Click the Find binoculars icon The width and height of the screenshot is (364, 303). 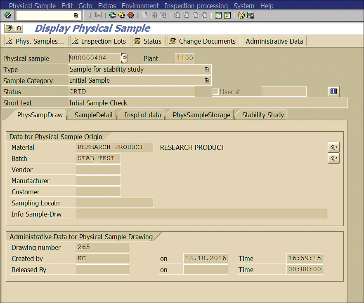(x=154, y=16)
